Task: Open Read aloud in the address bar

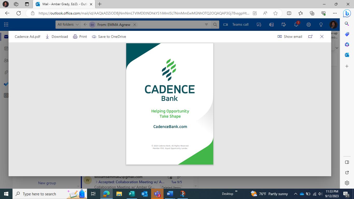Action: pos(265,13)
